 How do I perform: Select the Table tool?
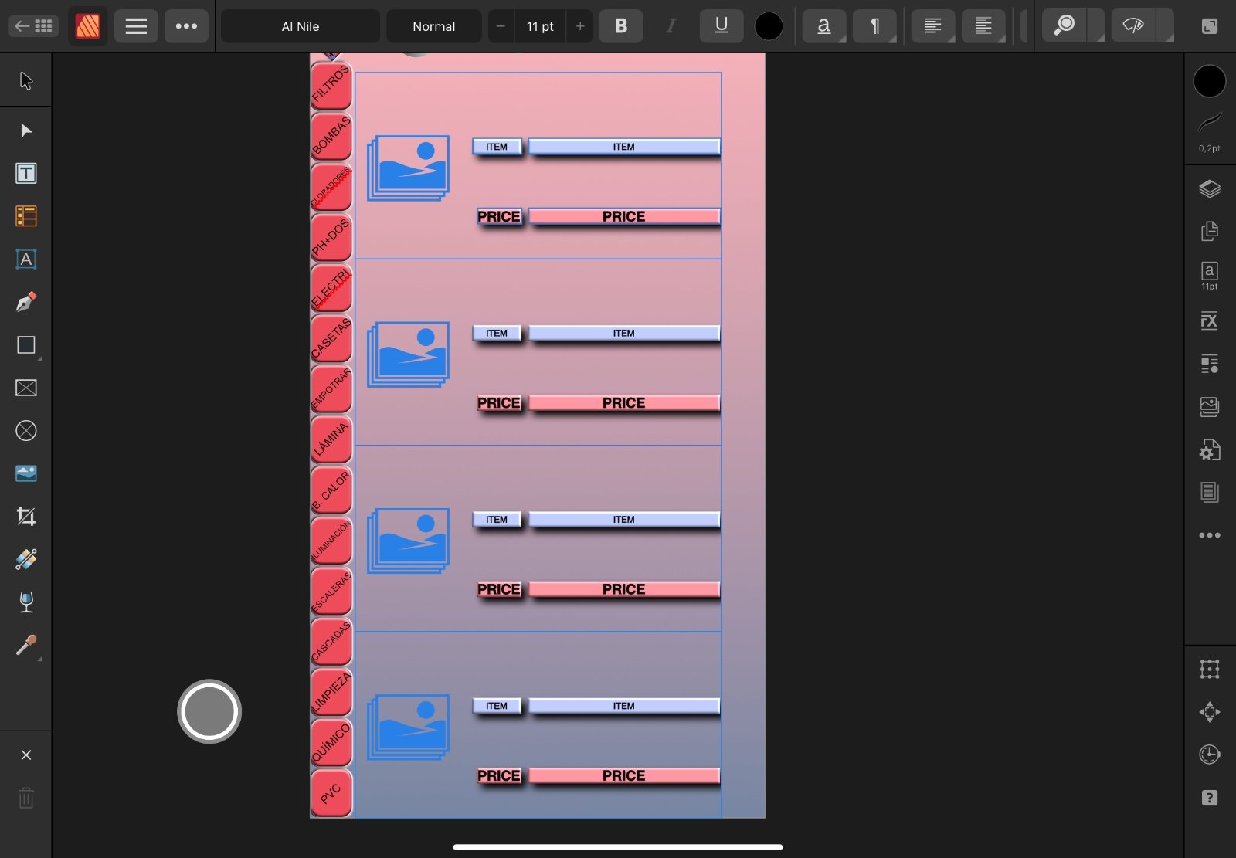point(25,216)
